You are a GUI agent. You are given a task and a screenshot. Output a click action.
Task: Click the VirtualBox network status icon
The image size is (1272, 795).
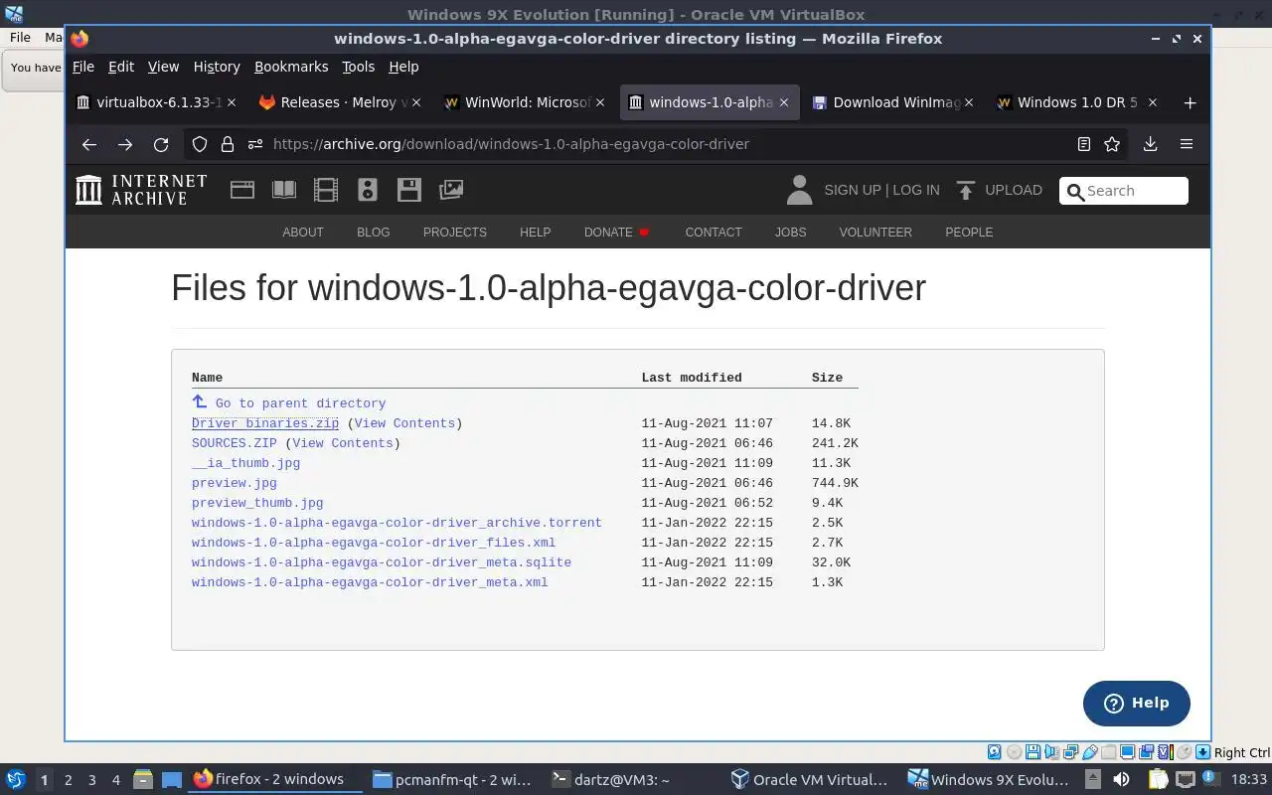tap(1071, 752)
